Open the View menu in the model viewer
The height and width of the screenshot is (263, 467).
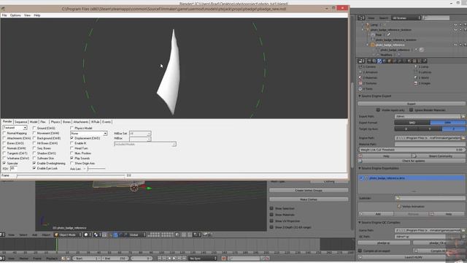[x=27, y=15]
